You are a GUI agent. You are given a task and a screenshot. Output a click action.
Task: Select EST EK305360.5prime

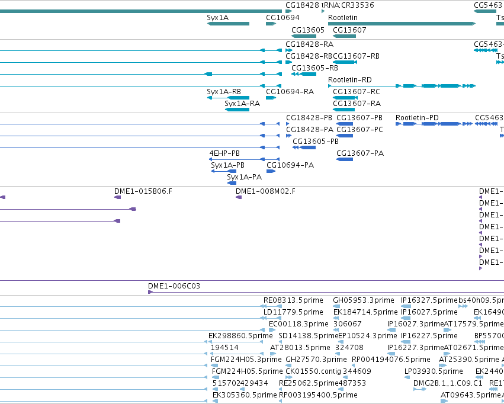245,395
